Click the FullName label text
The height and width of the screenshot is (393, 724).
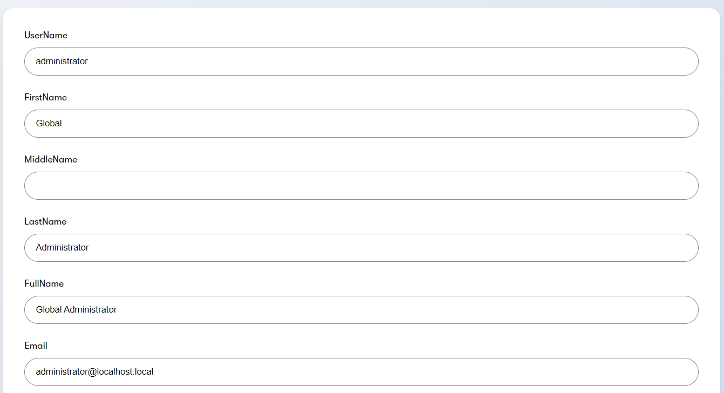pos(44,283)
